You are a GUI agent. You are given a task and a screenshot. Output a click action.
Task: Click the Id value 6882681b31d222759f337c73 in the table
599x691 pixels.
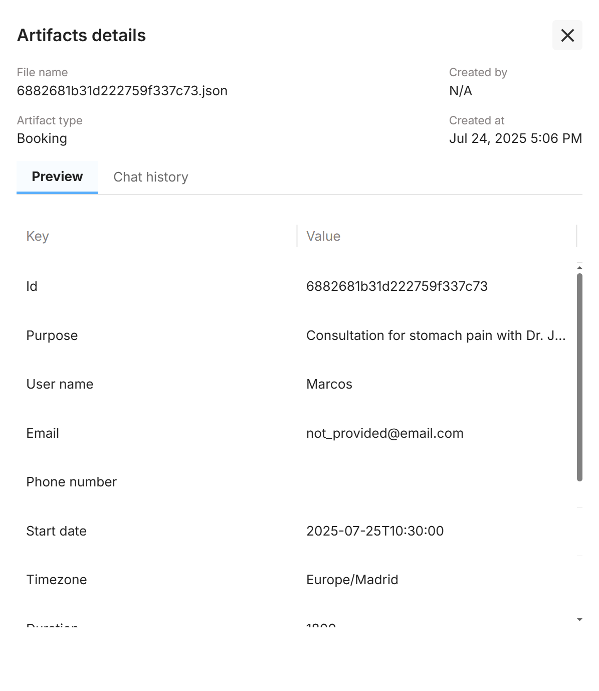(x=396, y=286)
